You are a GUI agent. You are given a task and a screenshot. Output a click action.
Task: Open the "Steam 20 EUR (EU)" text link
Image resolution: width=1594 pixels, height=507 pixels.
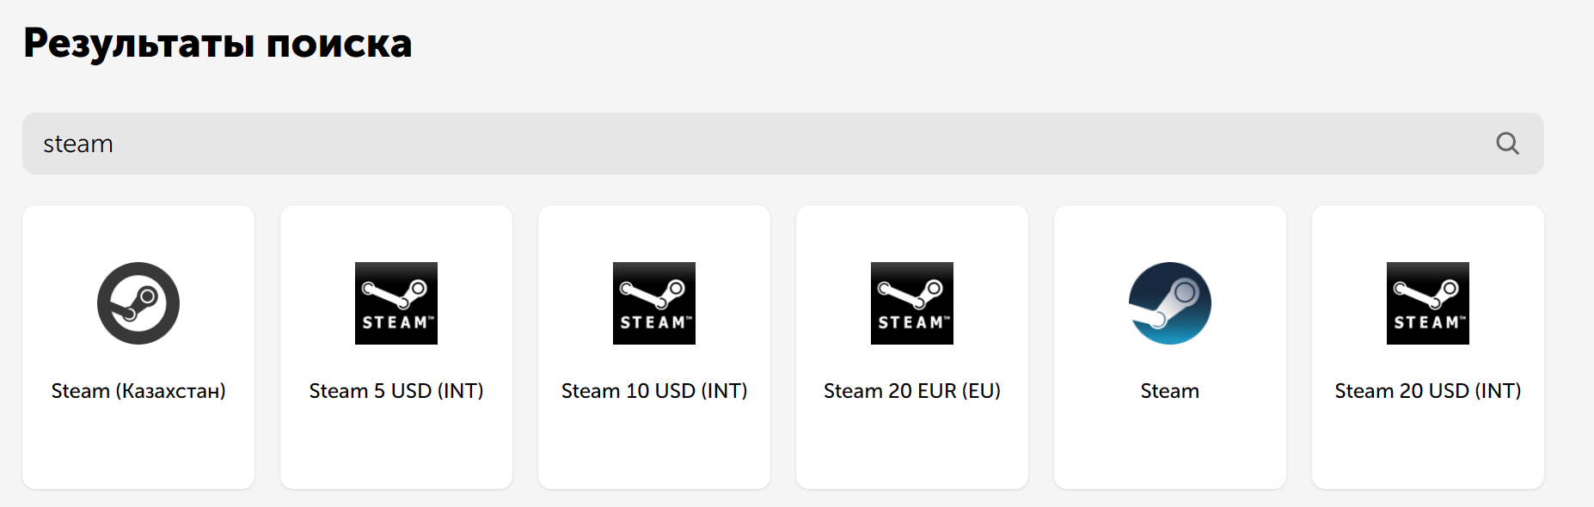click(x=912, y=391)
